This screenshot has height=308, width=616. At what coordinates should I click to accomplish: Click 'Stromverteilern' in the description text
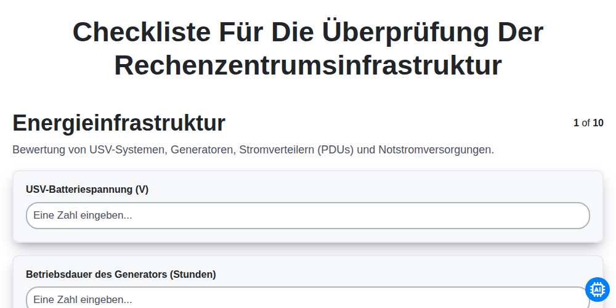click(277, 150)
